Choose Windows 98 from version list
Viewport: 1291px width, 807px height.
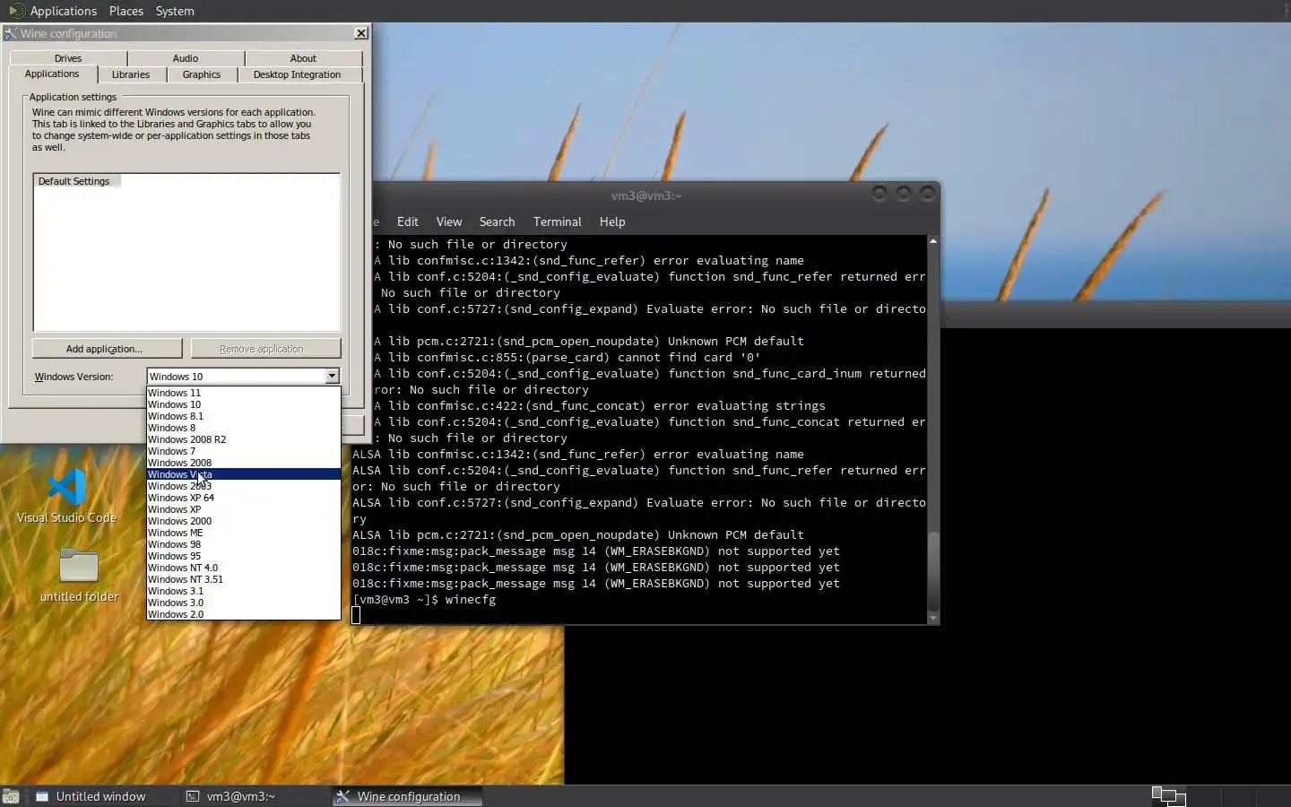pyautogui.click(x=244, y=544)
